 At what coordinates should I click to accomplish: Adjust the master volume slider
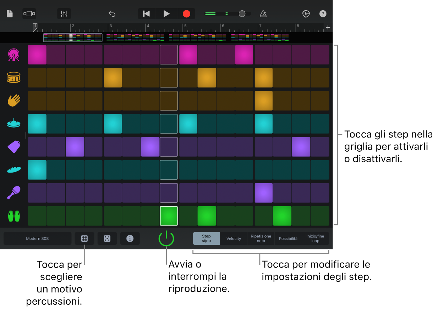pos(242,13)
